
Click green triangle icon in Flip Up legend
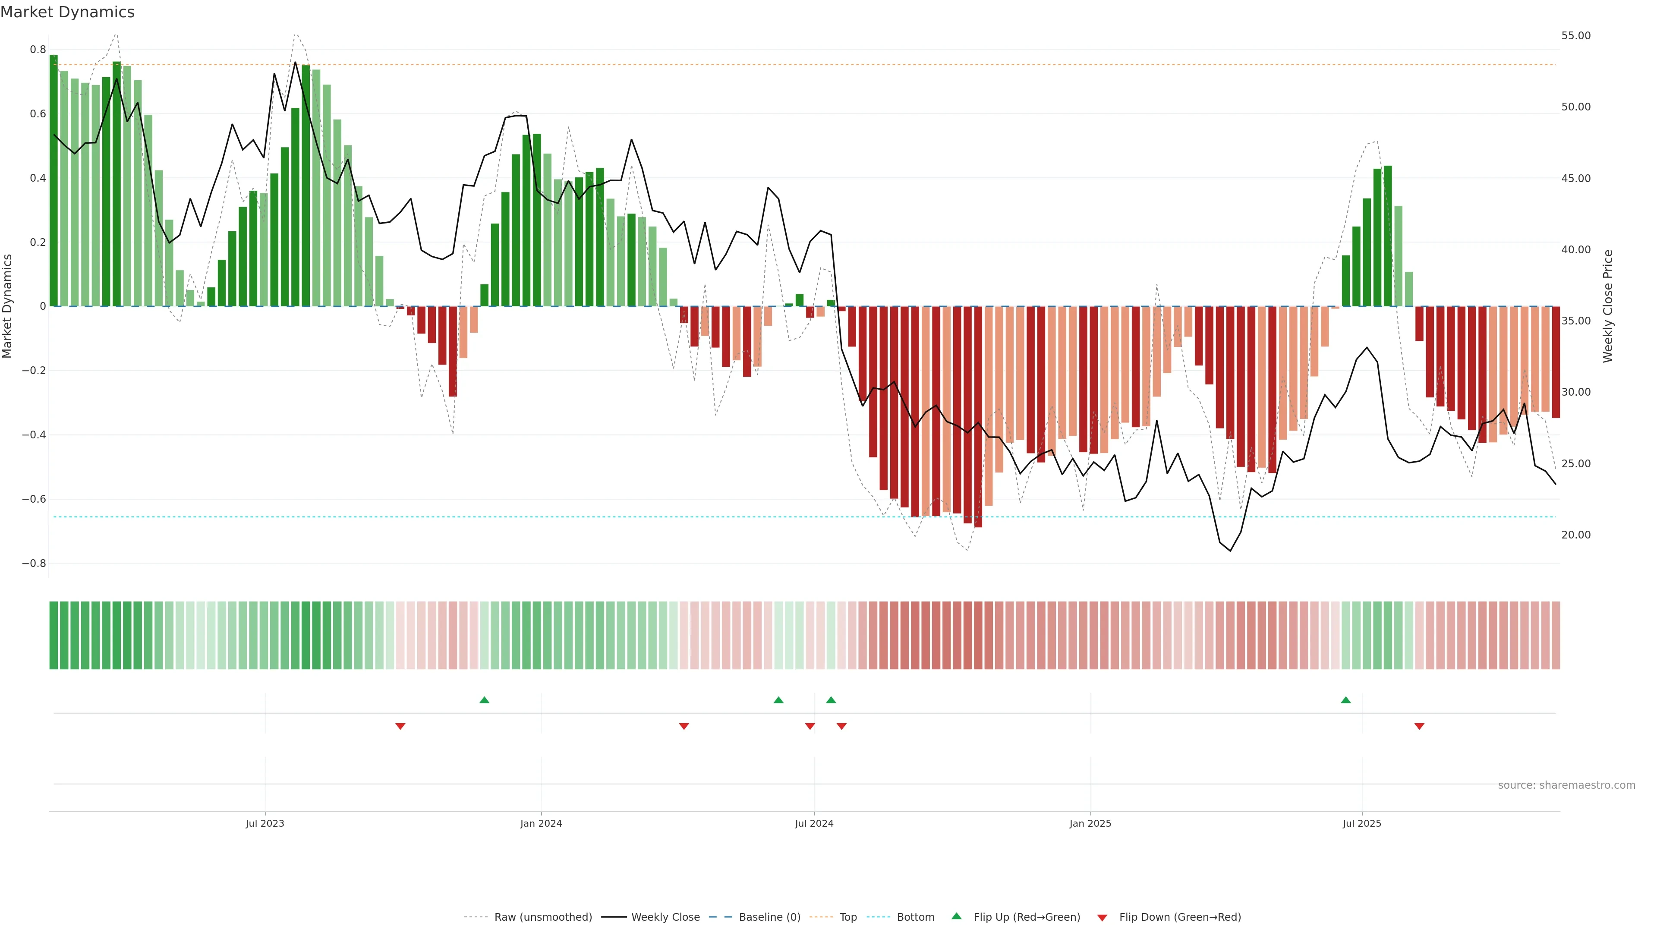(x=957, y=916)
